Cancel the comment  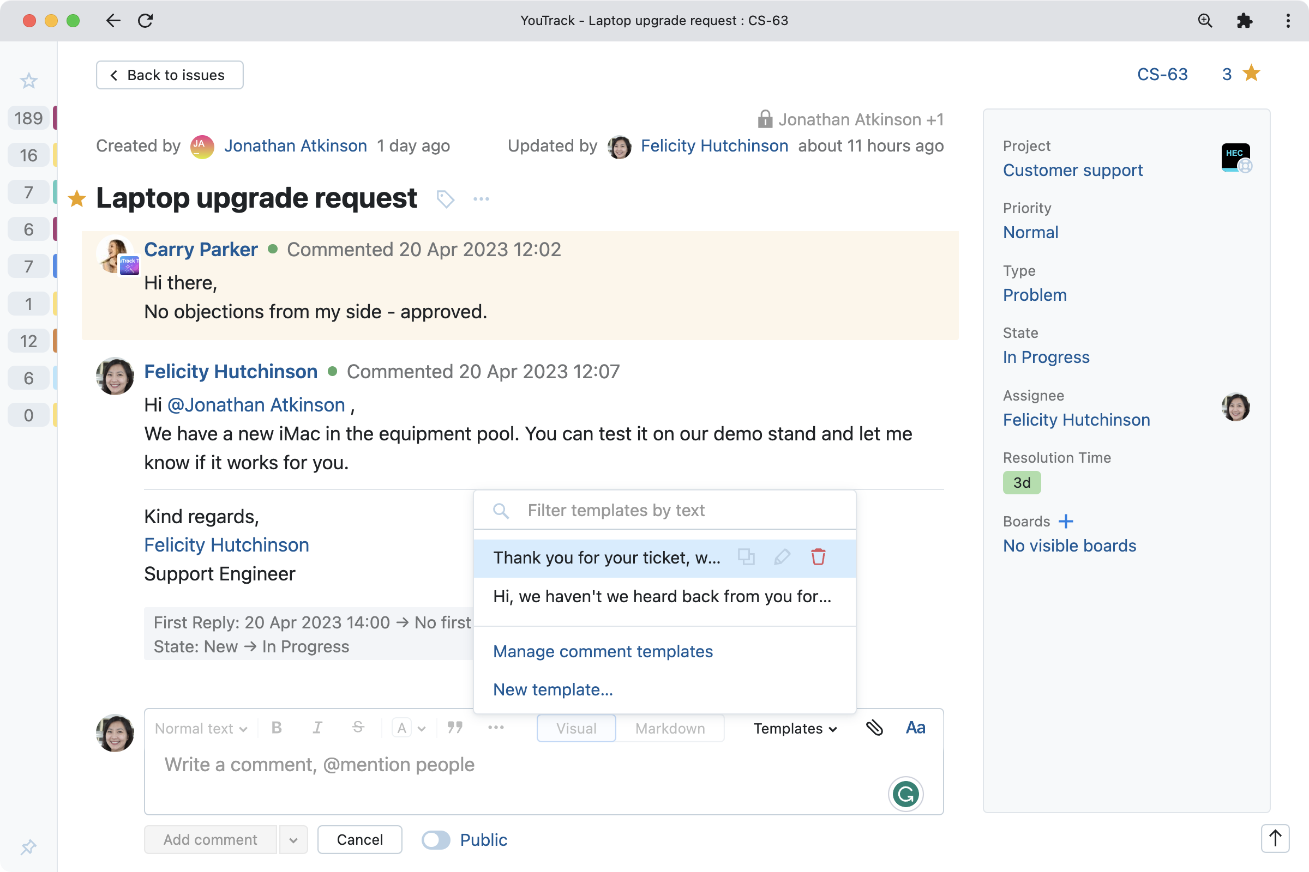pos(359,840)
